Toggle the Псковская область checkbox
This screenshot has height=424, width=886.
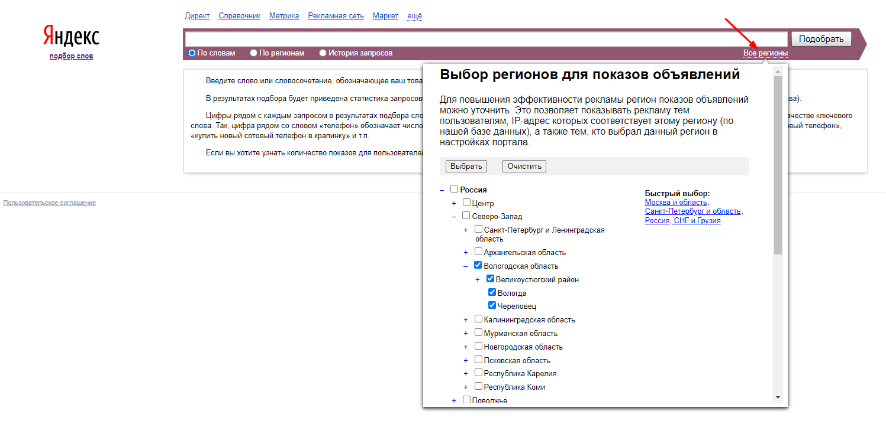coord(478,359)
